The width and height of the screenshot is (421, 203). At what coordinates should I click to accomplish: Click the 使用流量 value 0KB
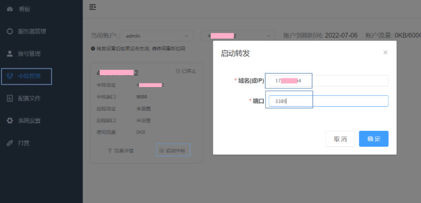pyautogui.click(x=141, y=132)
